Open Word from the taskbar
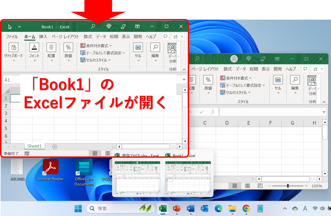 click(191, 209)
